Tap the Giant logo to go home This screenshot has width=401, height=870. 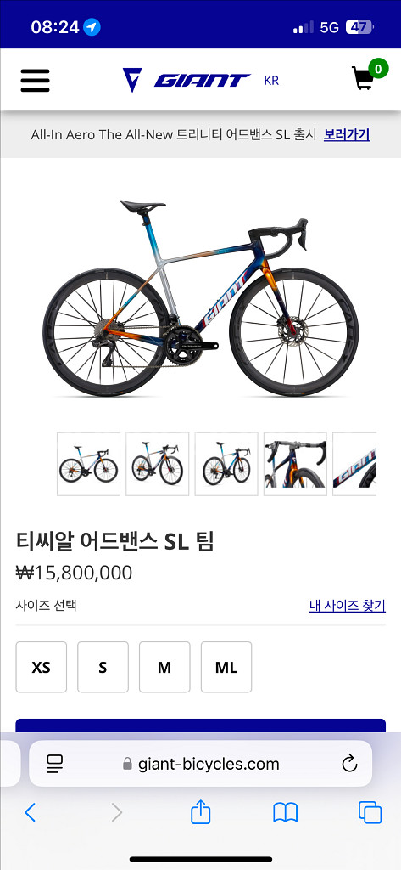pyautogui.click(x=187, y=81)
